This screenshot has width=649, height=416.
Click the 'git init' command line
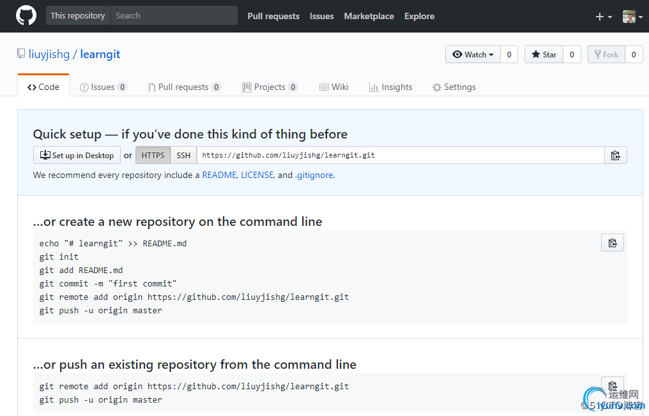pos(59,256)
